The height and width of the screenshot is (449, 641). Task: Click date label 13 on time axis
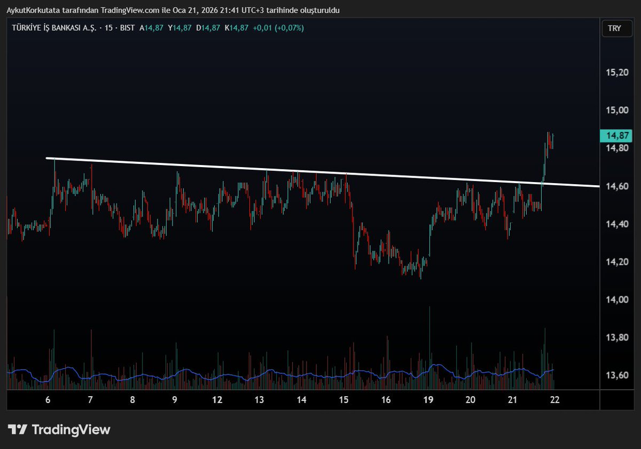pyautogui.click(x=259, y=400)
